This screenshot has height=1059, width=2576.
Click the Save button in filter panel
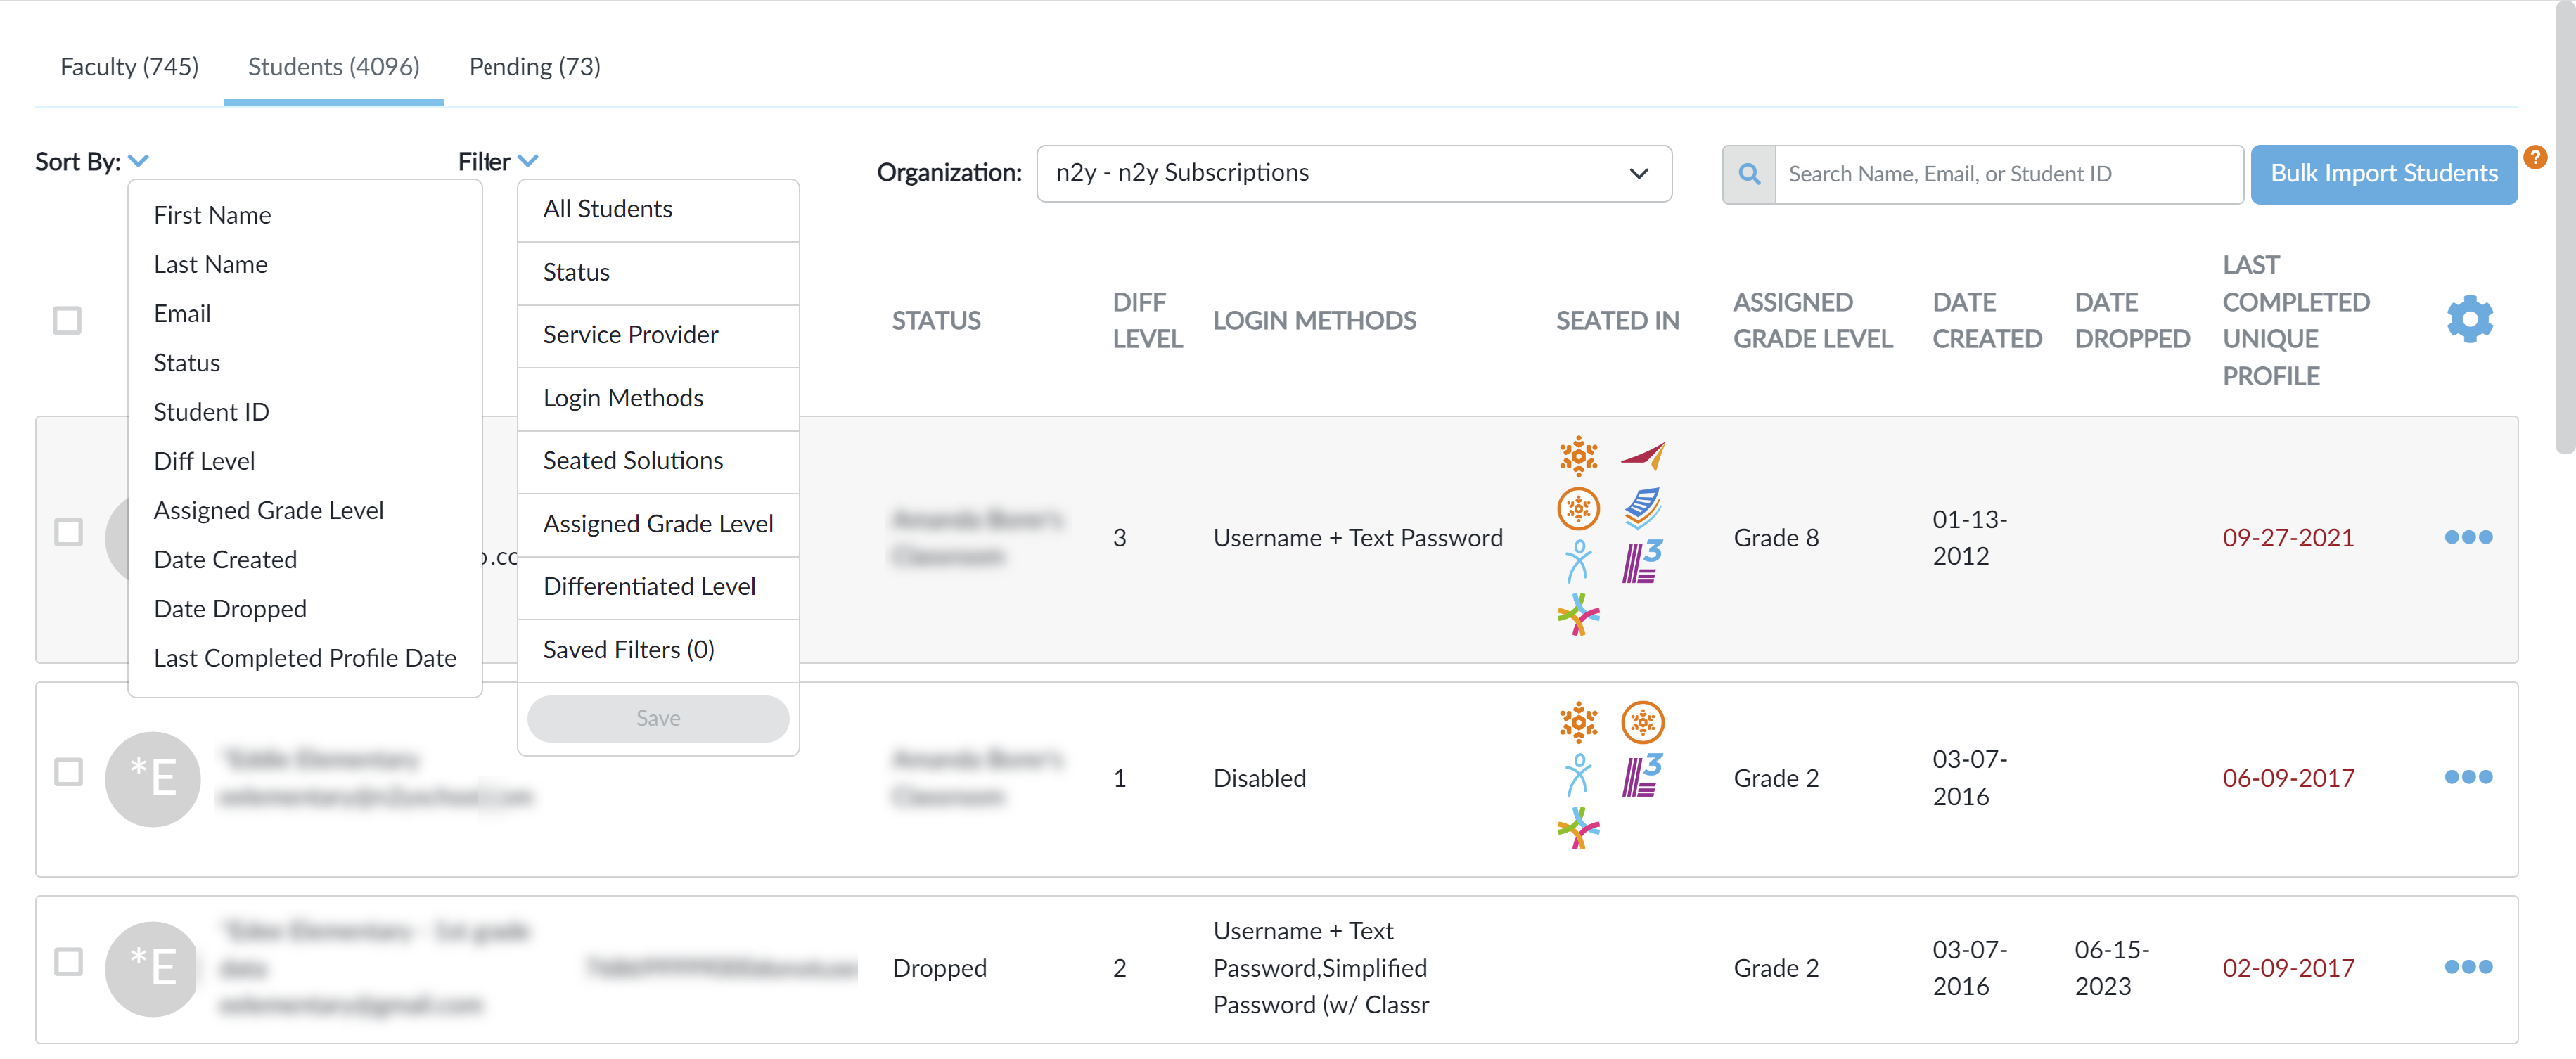click(658, 718)
